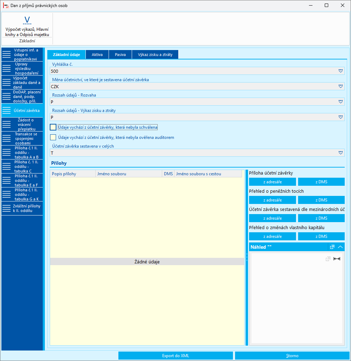Open Vyhláška č. dropdown arrow
Image resolution: width=351 pixels, height=361 pixels.
340,71
